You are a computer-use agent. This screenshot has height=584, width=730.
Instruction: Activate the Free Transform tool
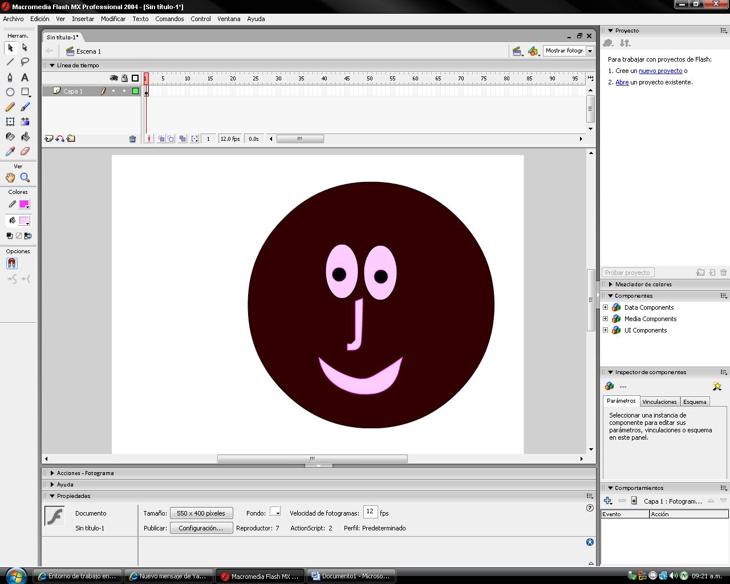(10, 121)
